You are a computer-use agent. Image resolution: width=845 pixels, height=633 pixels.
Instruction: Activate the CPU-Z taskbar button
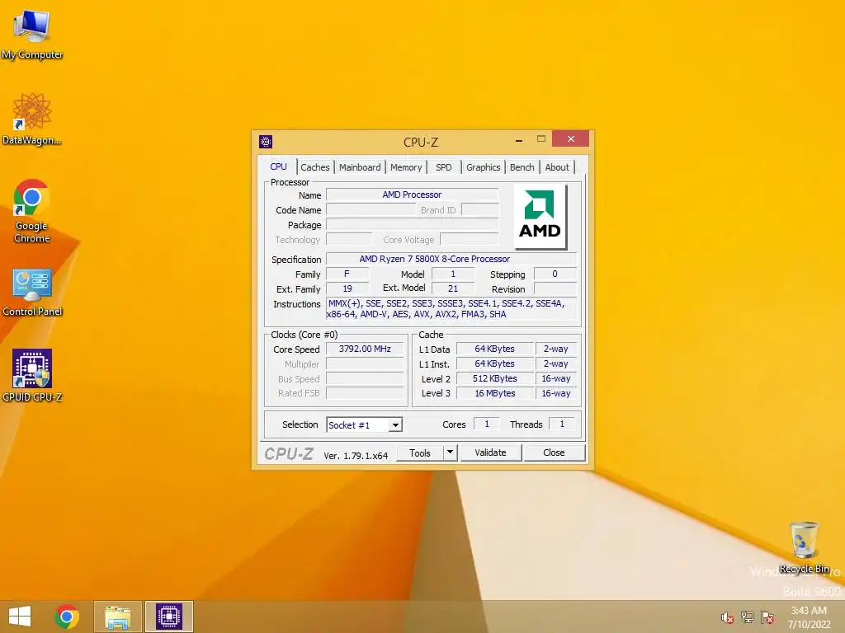coord(168,617)
